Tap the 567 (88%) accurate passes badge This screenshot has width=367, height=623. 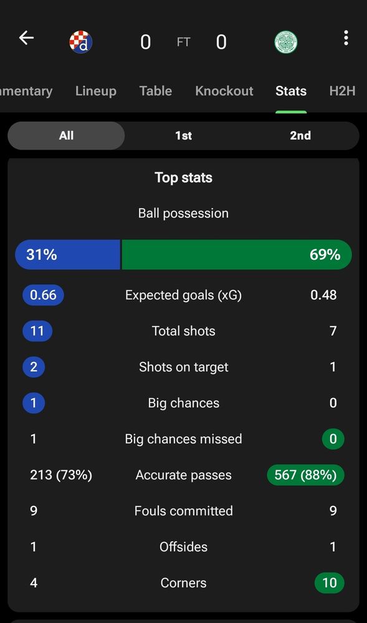[305, 475]
